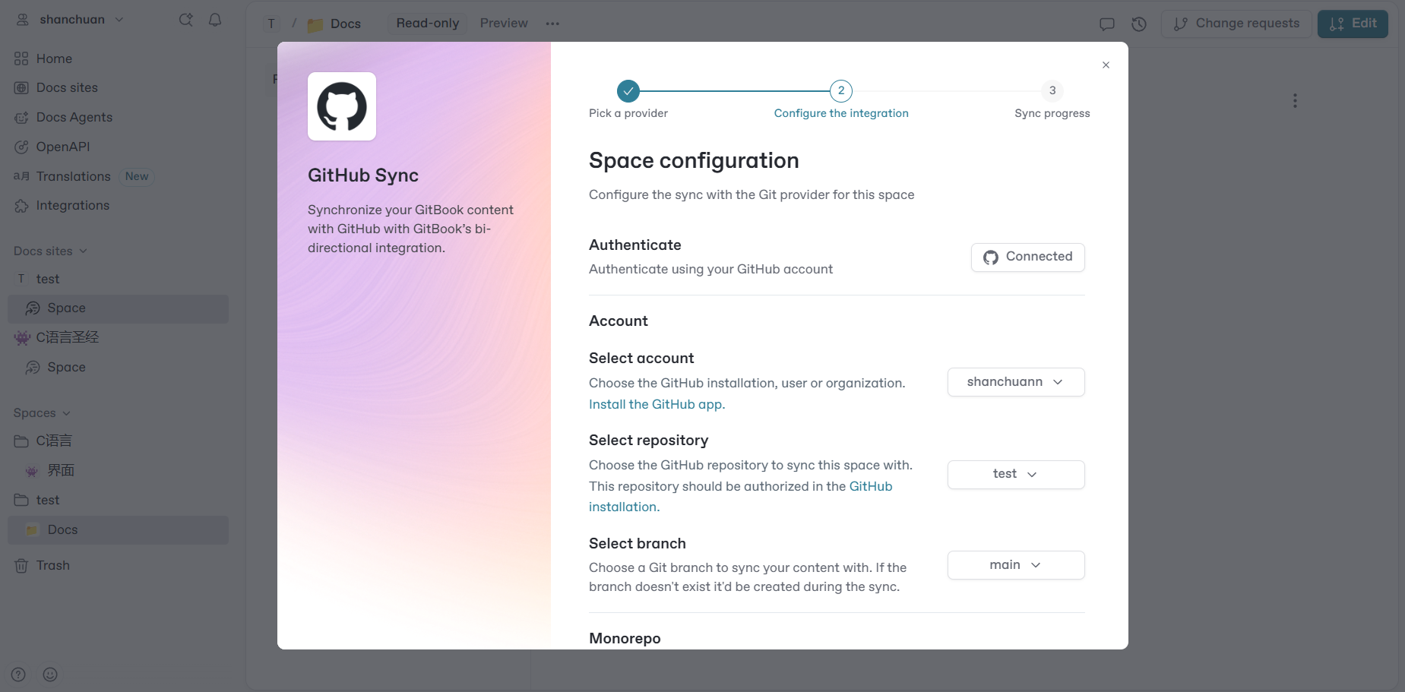Click the AI search sparkle icon
This screenshot has width=1405, height=692.
185,20
